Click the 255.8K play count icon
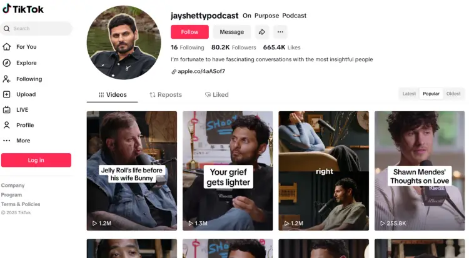This screenshot has height=258, width=469. (383, 223)
